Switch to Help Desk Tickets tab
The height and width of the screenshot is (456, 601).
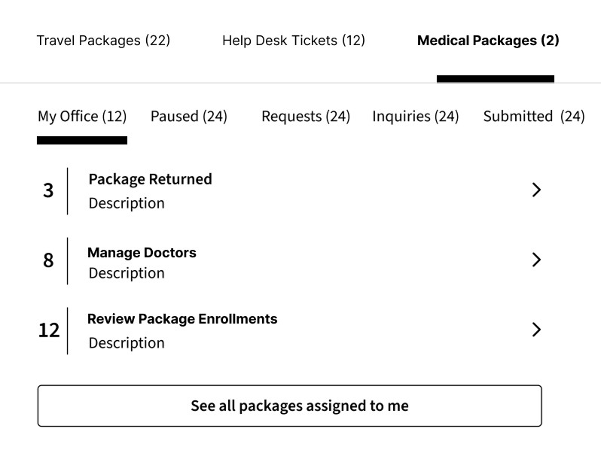(x=293, y=41)
